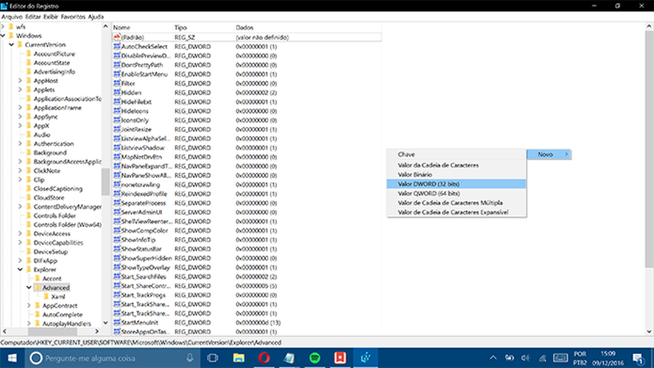The image size is (654, 368).
Task: Open the Exibir menu
Action: pyautogui.click(x=51, y=17)
